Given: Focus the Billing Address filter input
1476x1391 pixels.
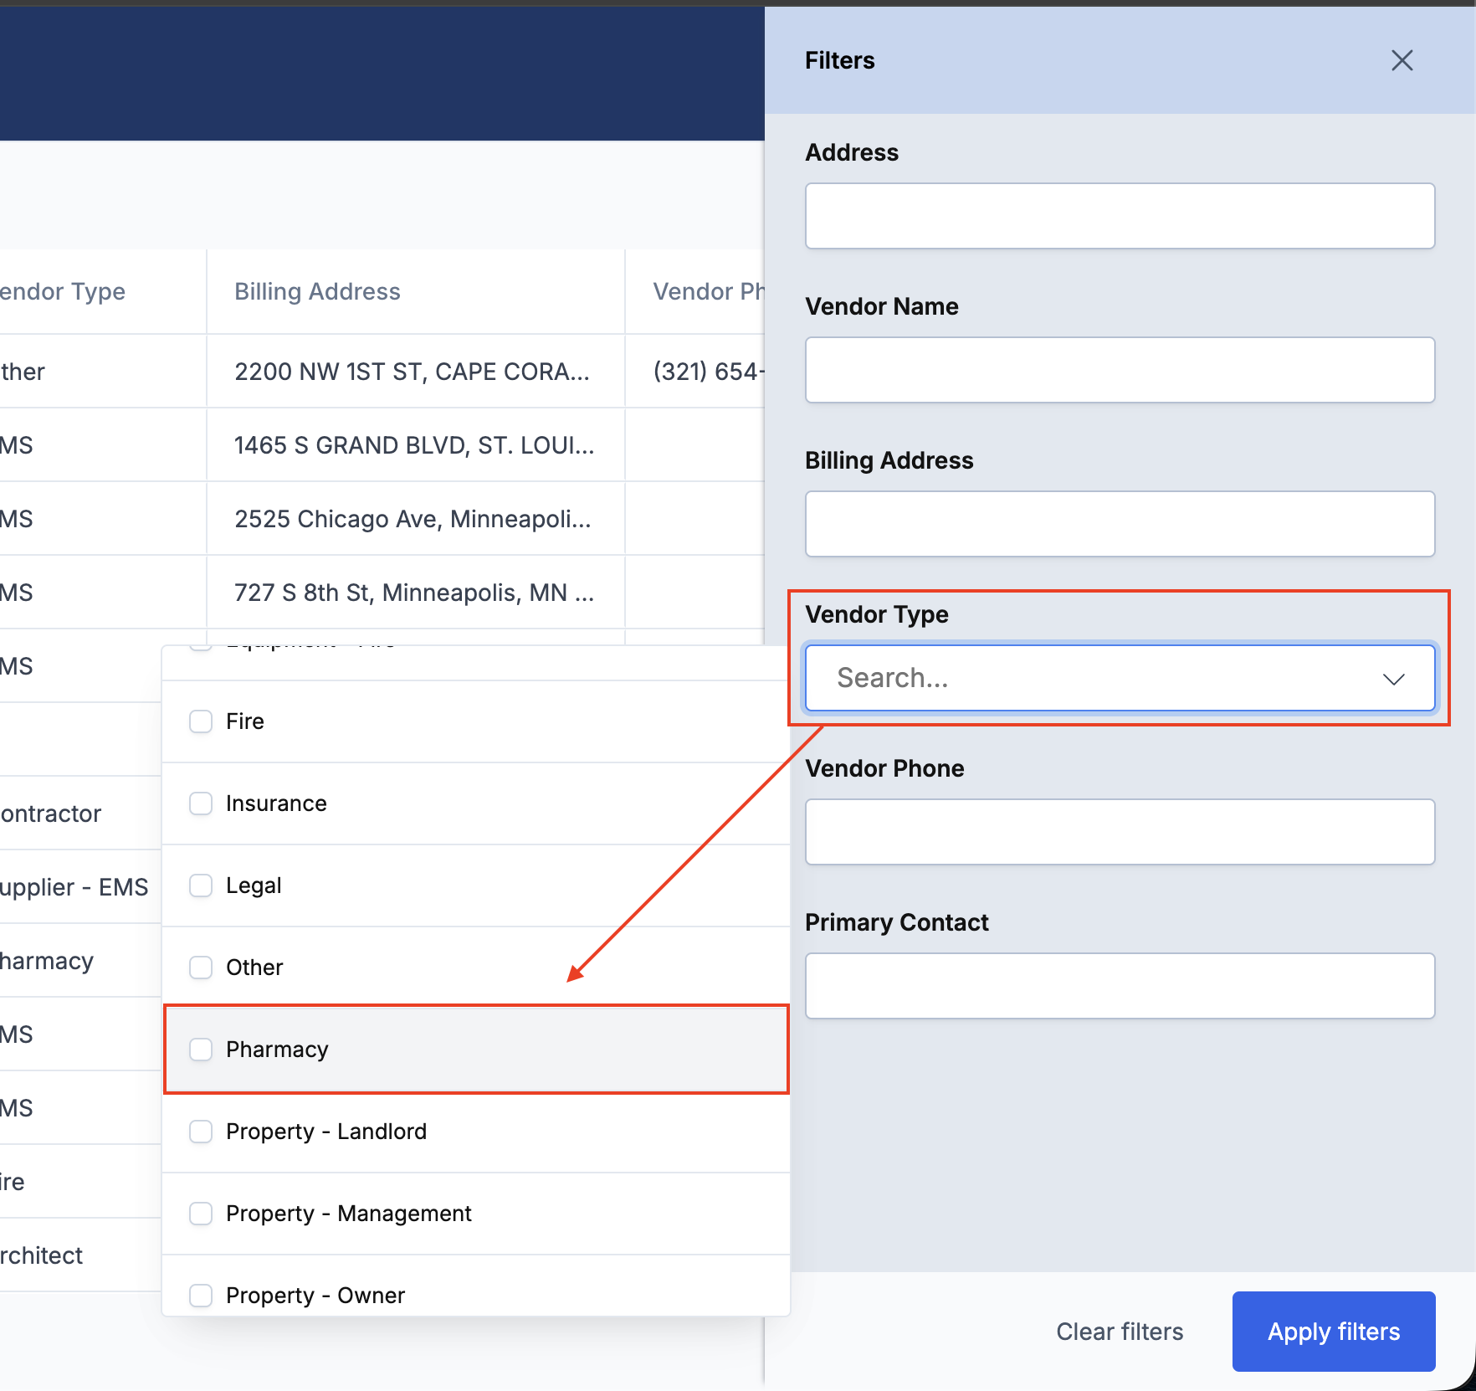Looking at the screenshot, I should pos(1120,524).
